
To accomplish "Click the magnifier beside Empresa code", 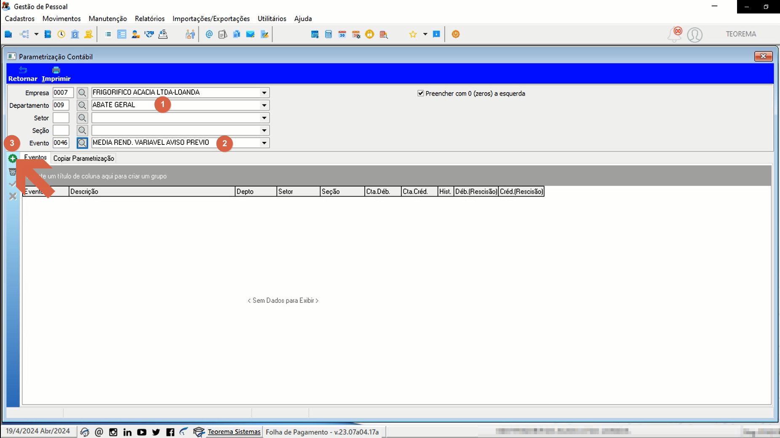I will coord(82,93).
